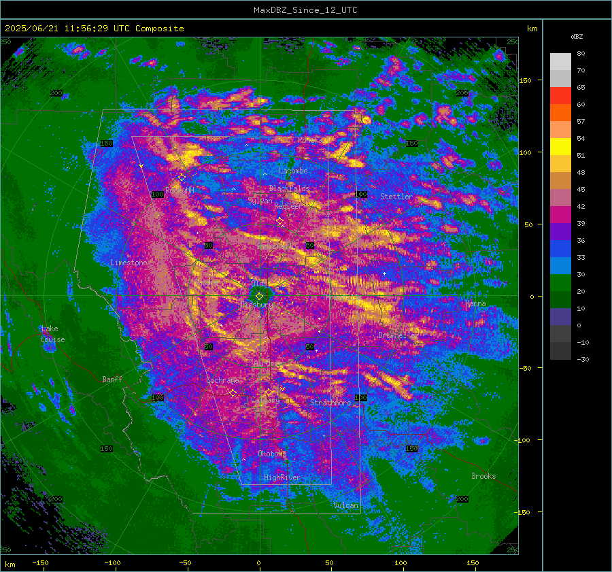This screenshot has width=612, height=572.
Task: Click the yellow diamond marker below Cochrane
Action: [233, 393]
